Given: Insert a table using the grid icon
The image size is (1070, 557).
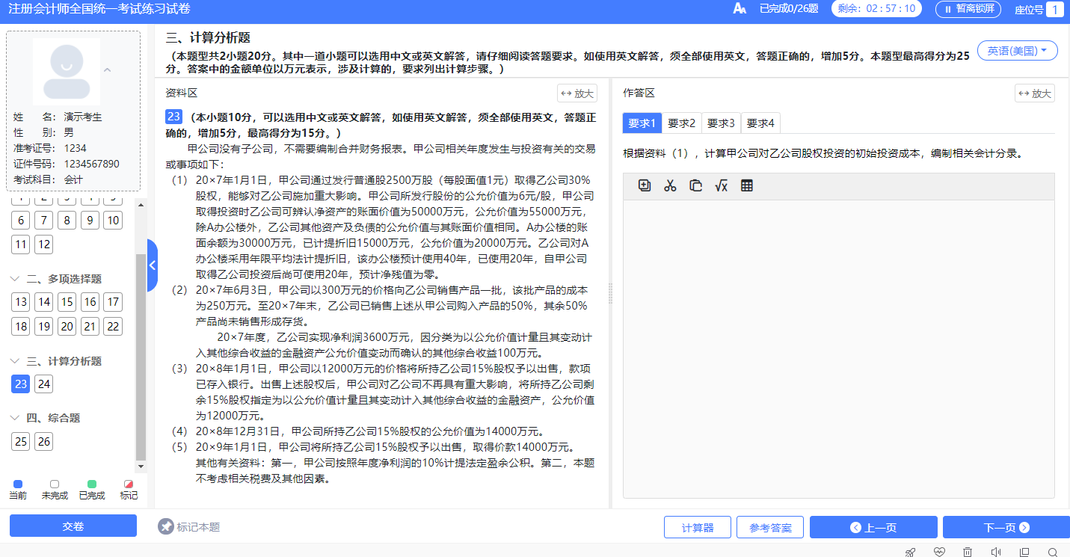Looking at the screenshot, I should [746, 186].
